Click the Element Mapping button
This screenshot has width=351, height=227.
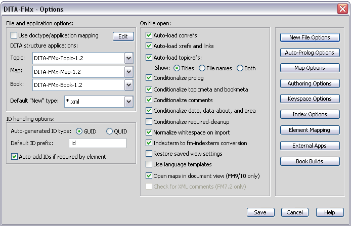(310, 130)
